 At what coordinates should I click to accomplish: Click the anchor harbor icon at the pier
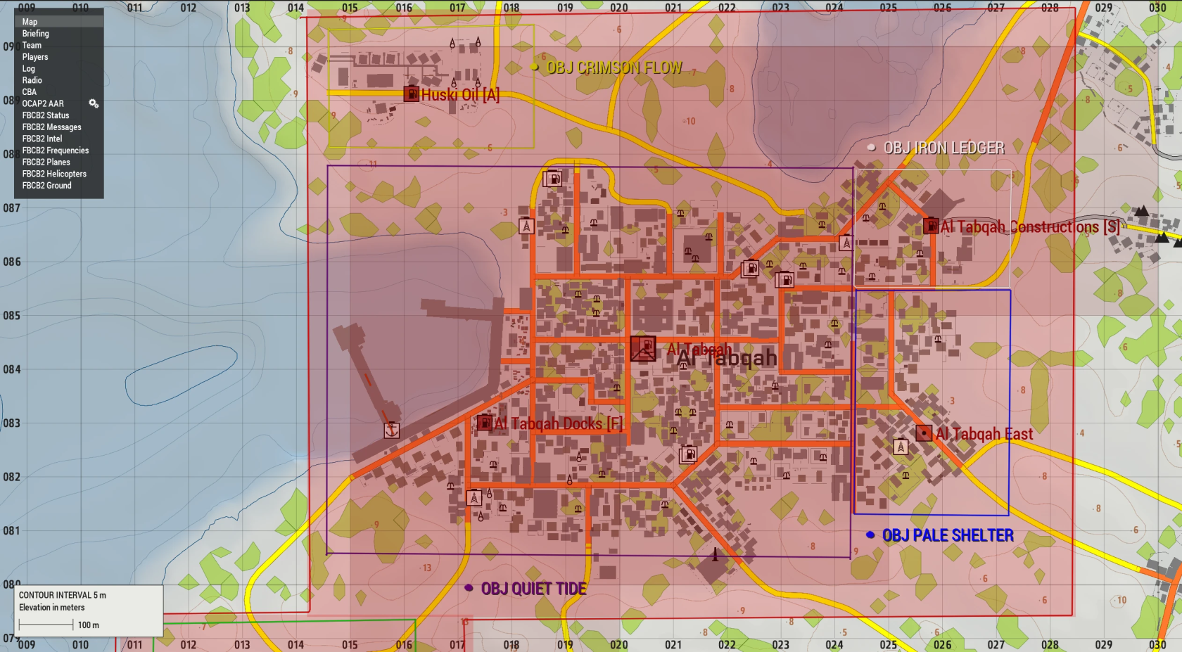(392, 430)
